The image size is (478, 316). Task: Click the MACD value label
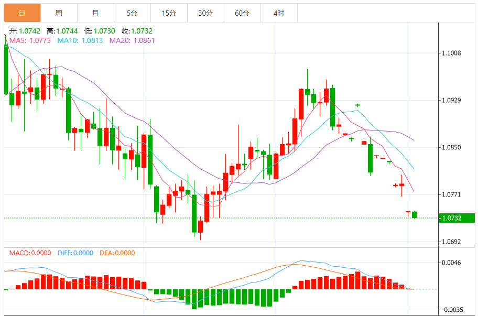coord(30,253)
